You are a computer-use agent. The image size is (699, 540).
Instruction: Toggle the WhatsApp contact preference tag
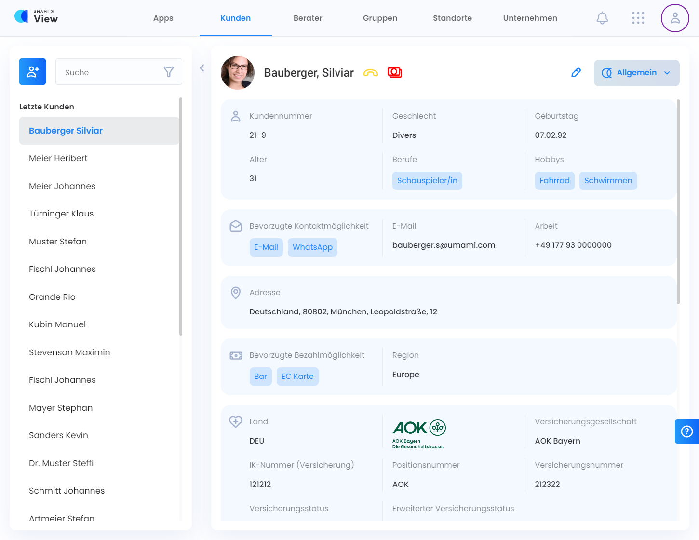[312, 247]
